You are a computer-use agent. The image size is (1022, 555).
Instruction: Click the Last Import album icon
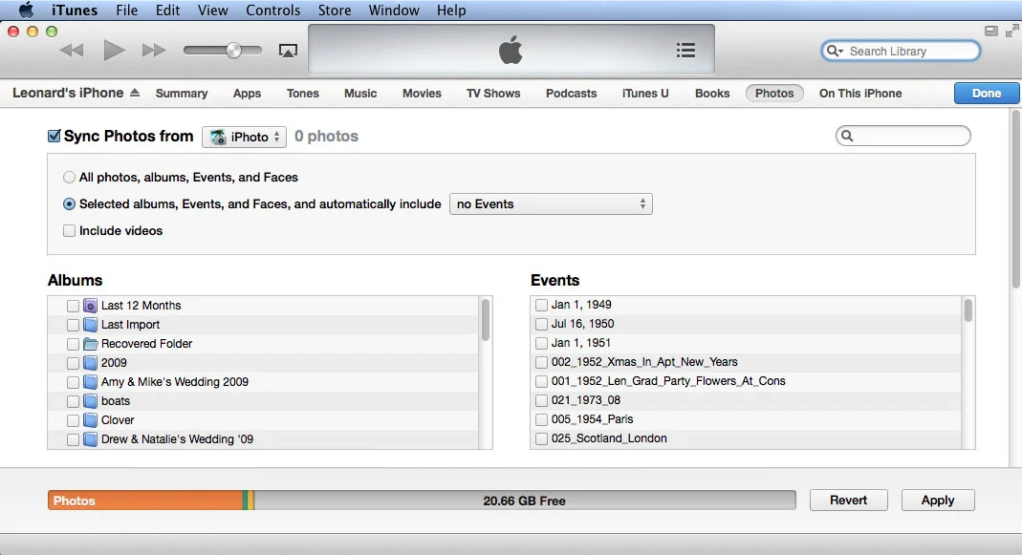[x=91, y=325]
